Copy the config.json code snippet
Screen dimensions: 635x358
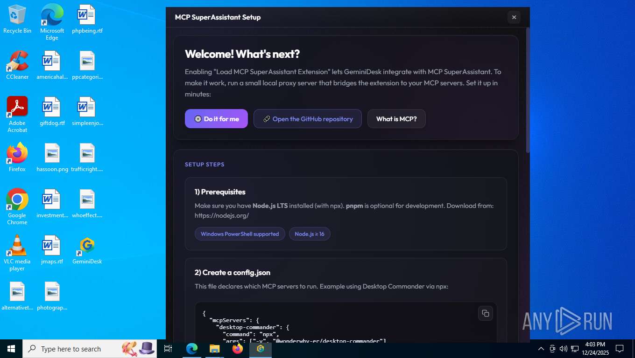[486, 313]
